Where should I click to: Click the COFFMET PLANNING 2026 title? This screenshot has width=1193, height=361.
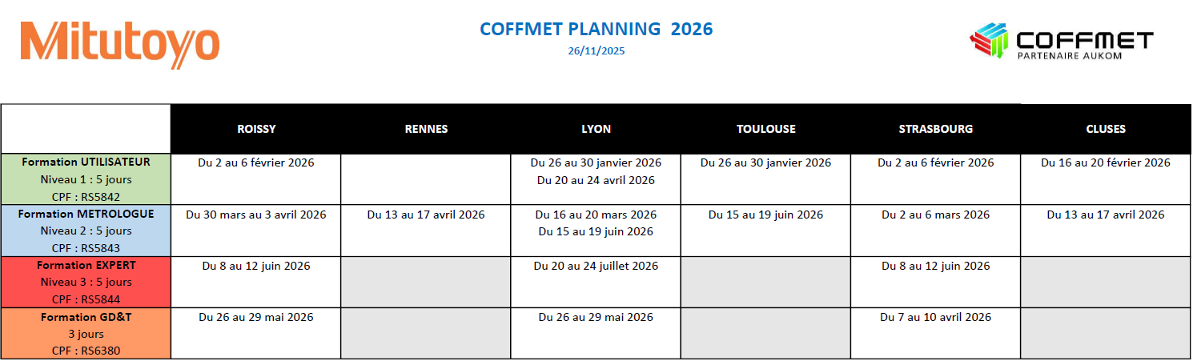[x=596, y=30]
